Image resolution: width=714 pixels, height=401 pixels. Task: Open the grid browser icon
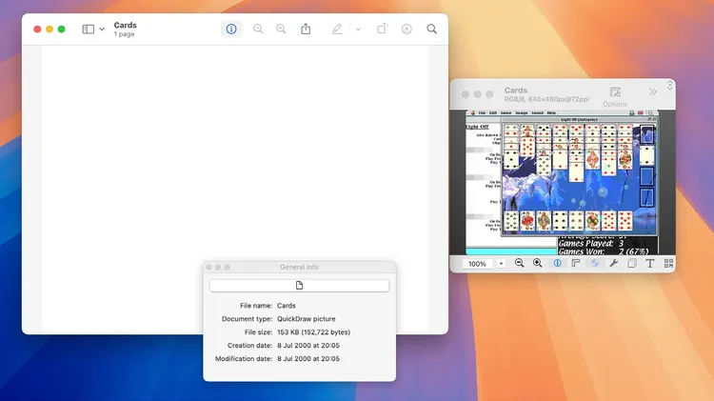(x=668, y=263)
